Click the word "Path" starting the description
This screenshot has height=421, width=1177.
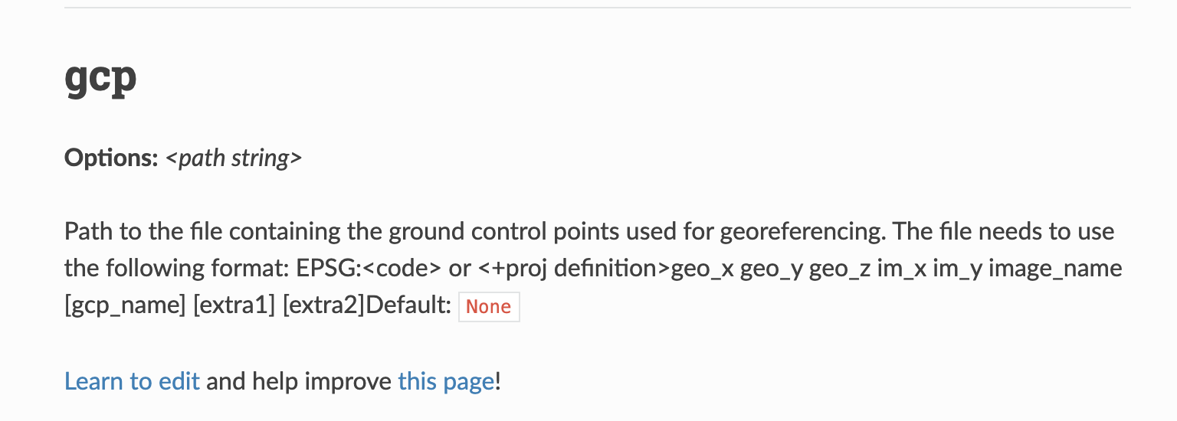82,231
